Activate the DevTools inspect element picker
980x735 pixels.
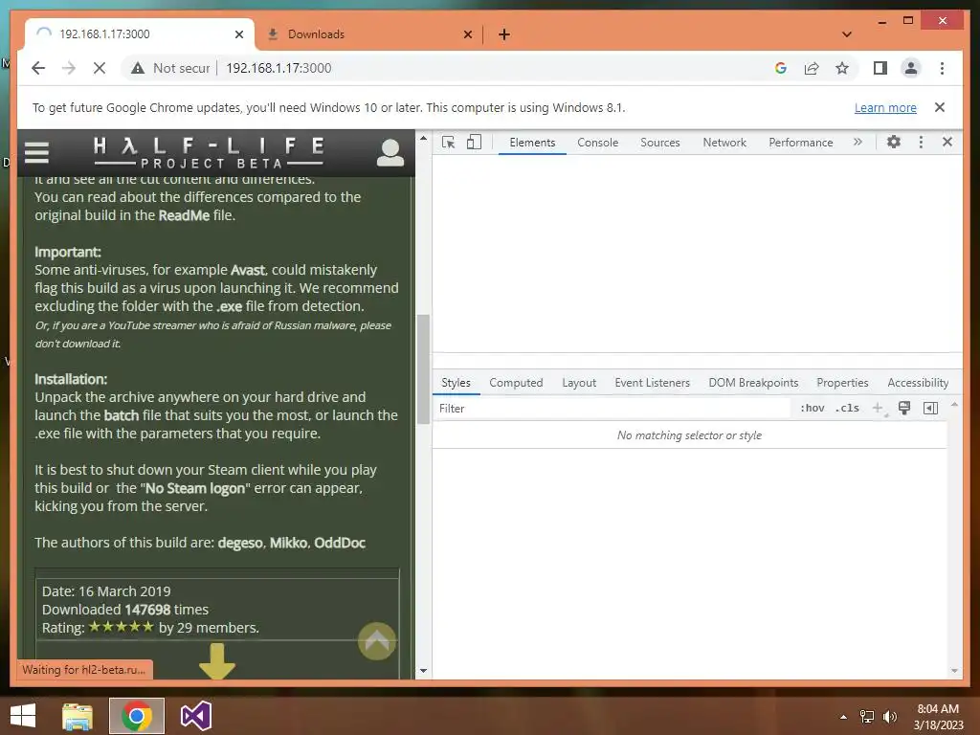[448, 142]
